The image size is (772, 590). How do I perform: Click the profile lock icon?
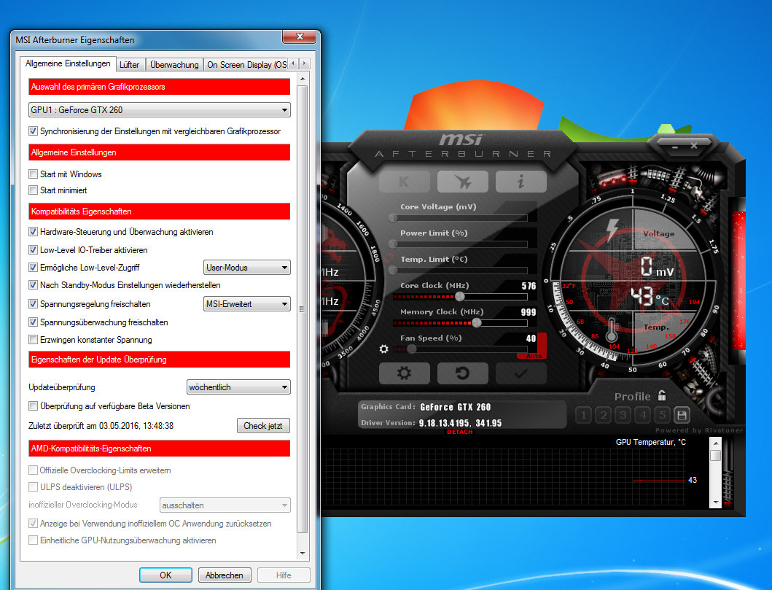(662, 395)
